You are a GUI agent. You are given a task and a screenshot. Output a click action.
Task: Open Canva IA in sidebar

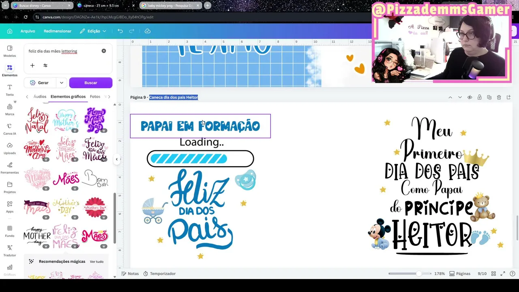coord(10,129)
